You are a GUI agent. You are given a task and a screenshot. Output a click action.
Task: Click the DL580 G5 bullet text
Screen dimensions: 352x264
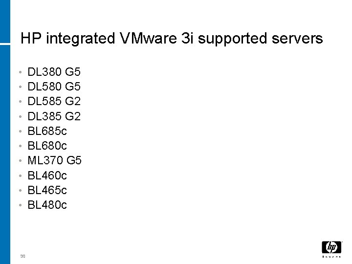[x=54, y=87]
